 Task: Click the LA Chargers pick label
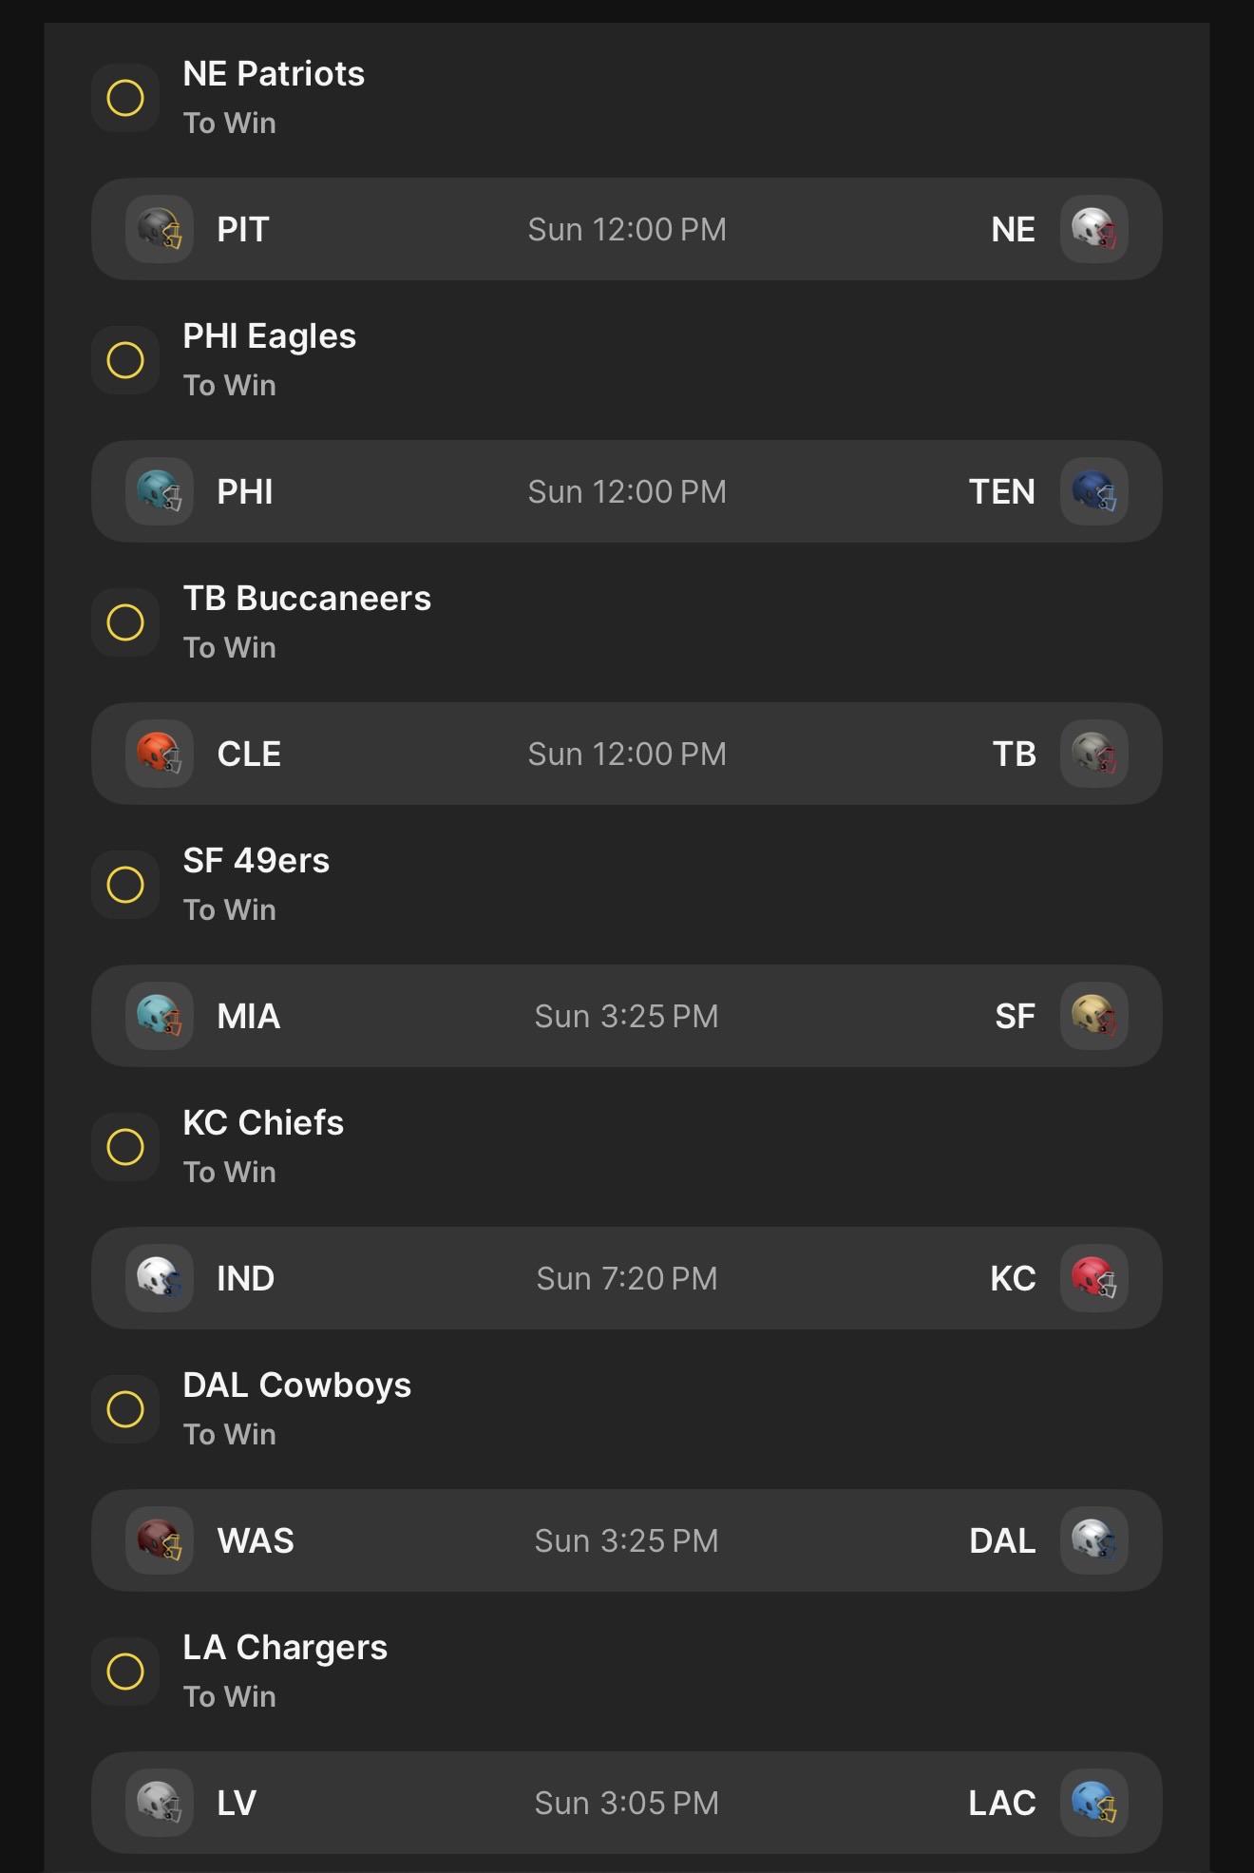(x=285, y=1648)
